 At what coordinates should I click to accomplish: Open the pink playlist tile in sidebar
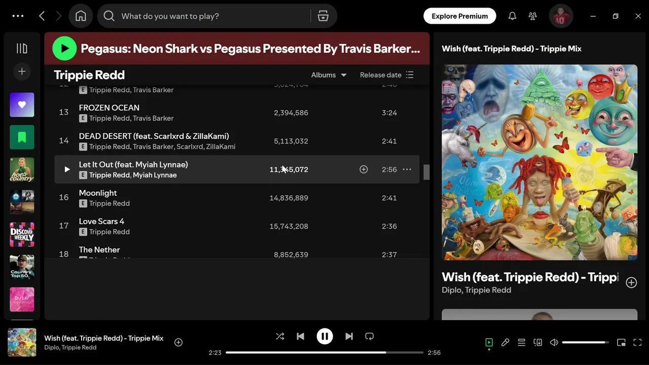click(x=22, y=300)
